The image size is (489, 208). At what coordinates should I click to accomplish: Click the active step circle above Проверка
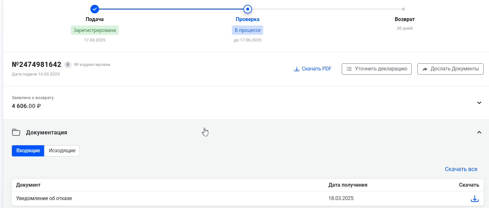248,9
